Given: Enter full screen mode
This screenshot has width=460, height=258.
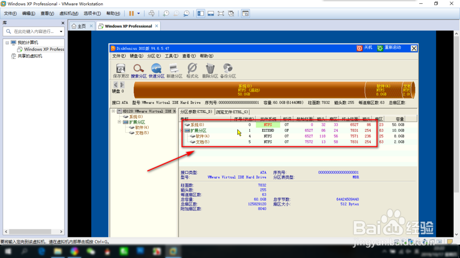Looking at the screenshot, I should tap(221, 13).
